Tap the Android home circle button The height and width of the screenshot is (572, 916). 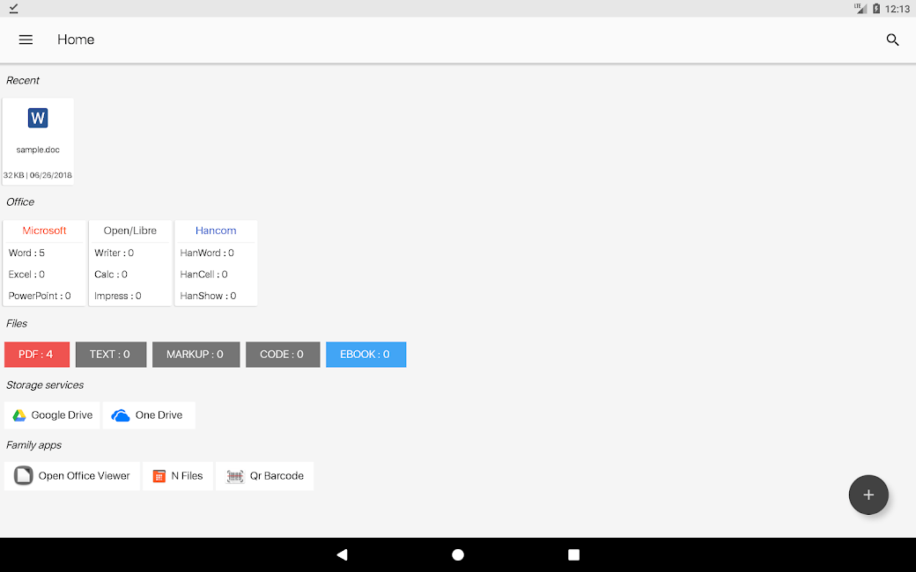click(x=458, y=554)
